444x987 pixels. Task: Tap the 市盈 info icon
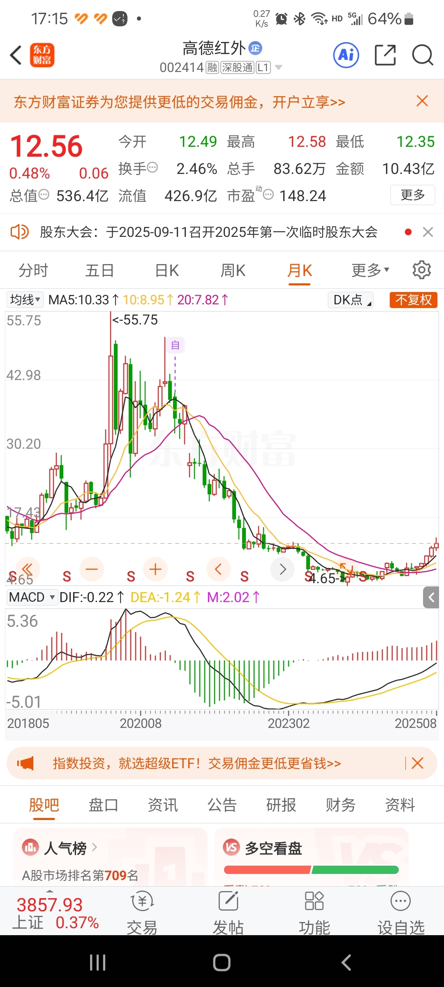pos(268,195)
